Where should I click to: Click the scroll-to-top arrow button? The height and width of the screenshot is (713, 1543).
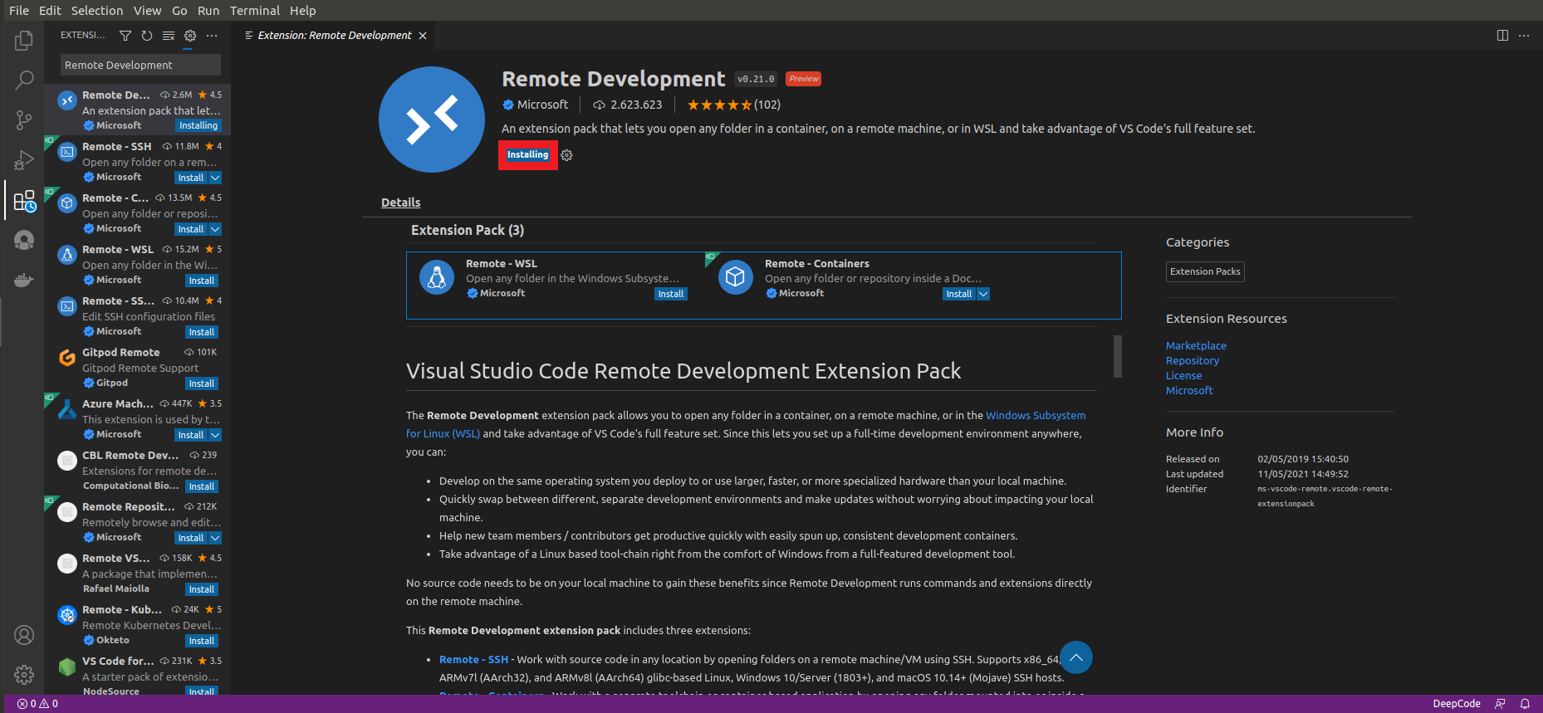[x=1076, y=657]
